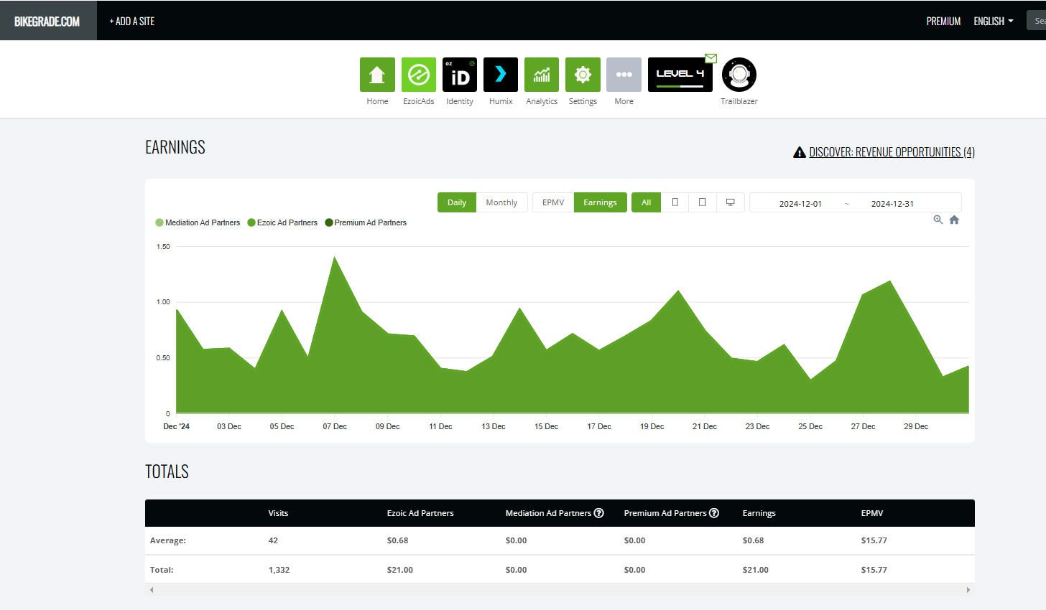Reset chart with the home icon
This screenshot has width=1046, height=610.
pyautogui.click(x=954, y=220)
